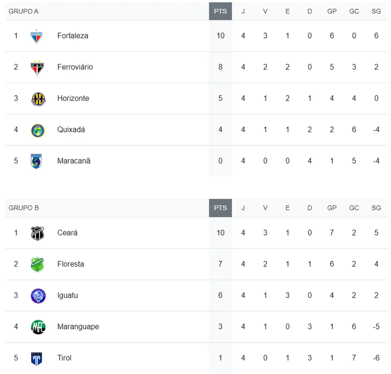Screen dimensions: 391x374
Task: Open the Ceará team name link
Action: point(67,233)
